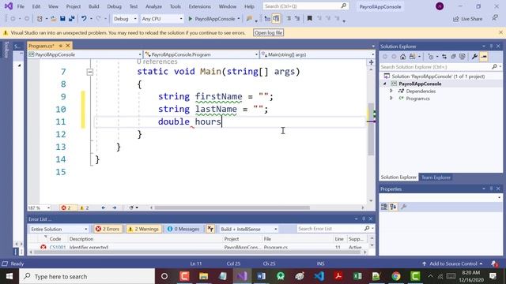Click the previous issue left arrow in editor footer
This screenshot has width=506, height=284.
point(104,207)
